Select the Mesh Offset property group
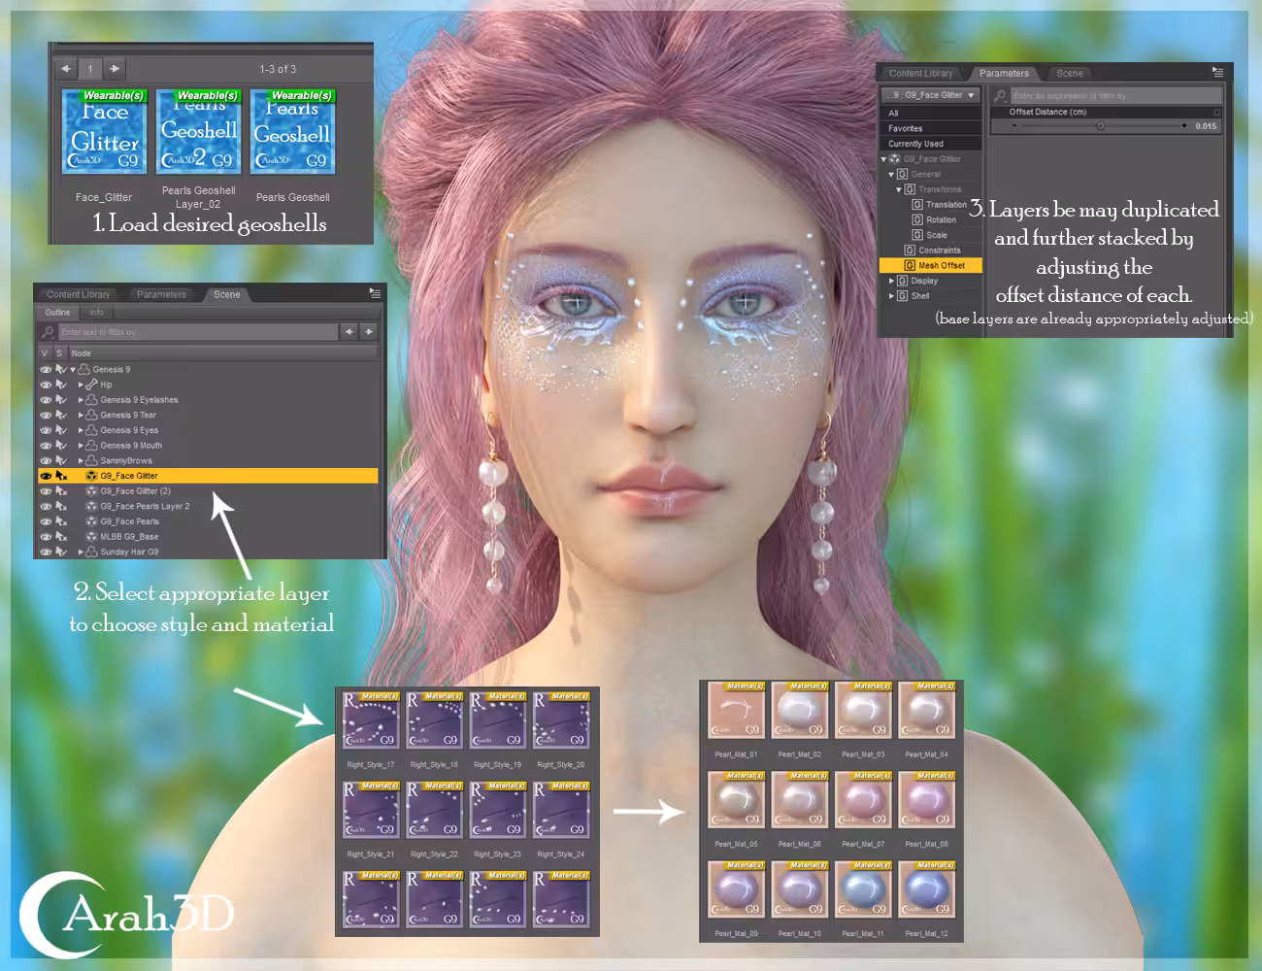1262x971 pixels. 931,265
